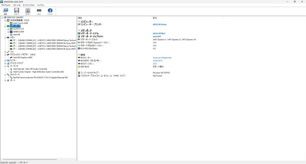Expand the SMBIOS DMI node

[x=8, y=32]
